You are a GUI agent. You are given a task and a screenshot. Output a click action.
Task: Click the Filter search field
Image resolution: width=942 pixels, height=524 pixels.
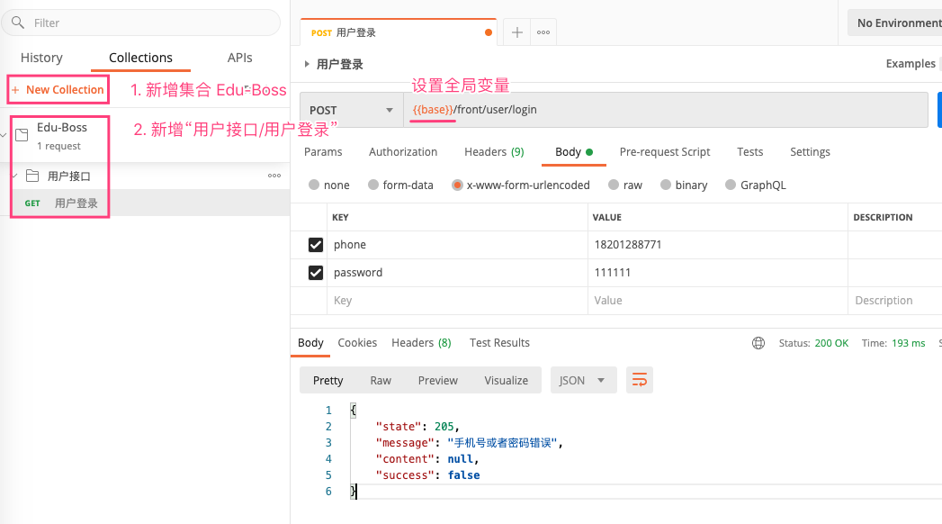(140, 23)
